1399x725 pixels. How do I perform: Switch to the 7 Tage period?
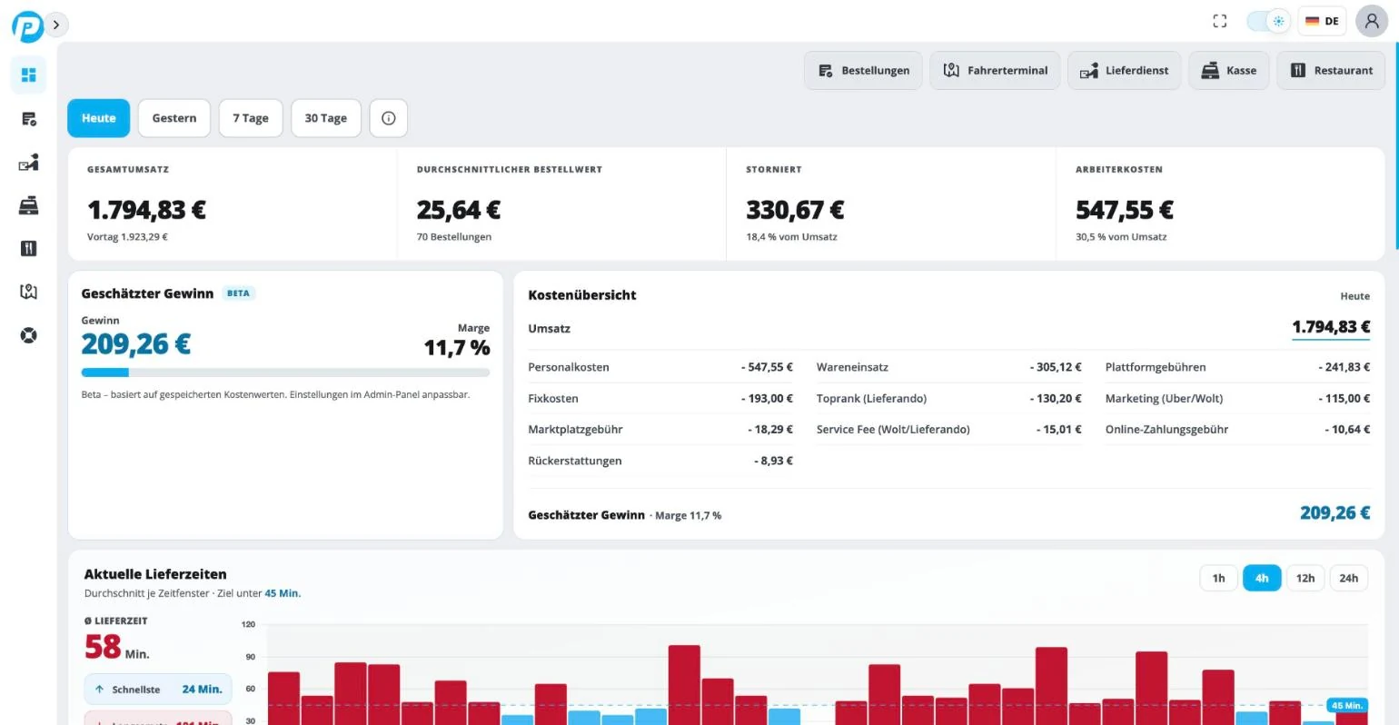pos(251,118)
